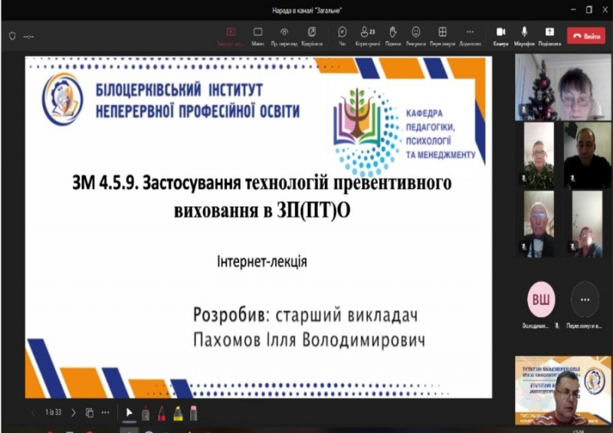Viewport: 613px width, 433px height.
Task: Select the pink eraser tool
Action: tap(194, 412)
